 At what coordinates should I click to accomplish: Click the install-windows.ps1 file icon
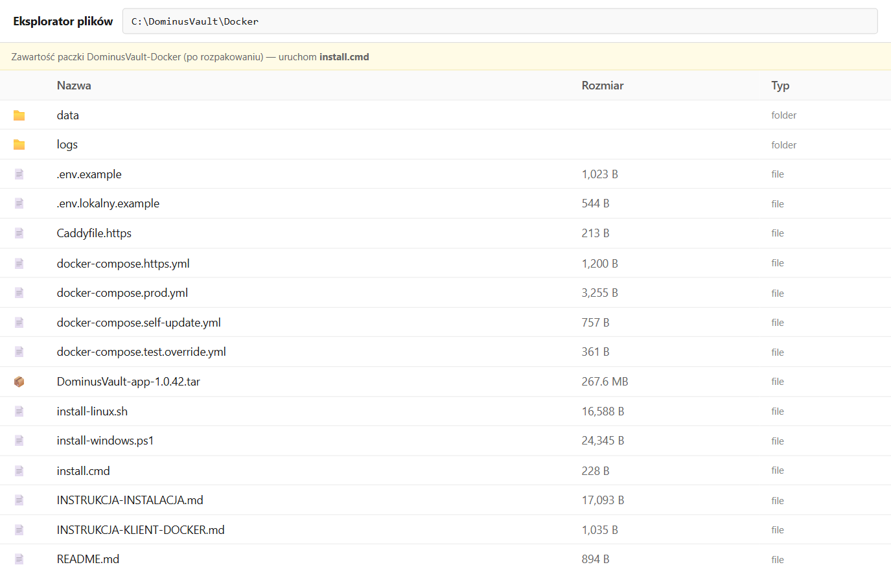coord(19,441)
